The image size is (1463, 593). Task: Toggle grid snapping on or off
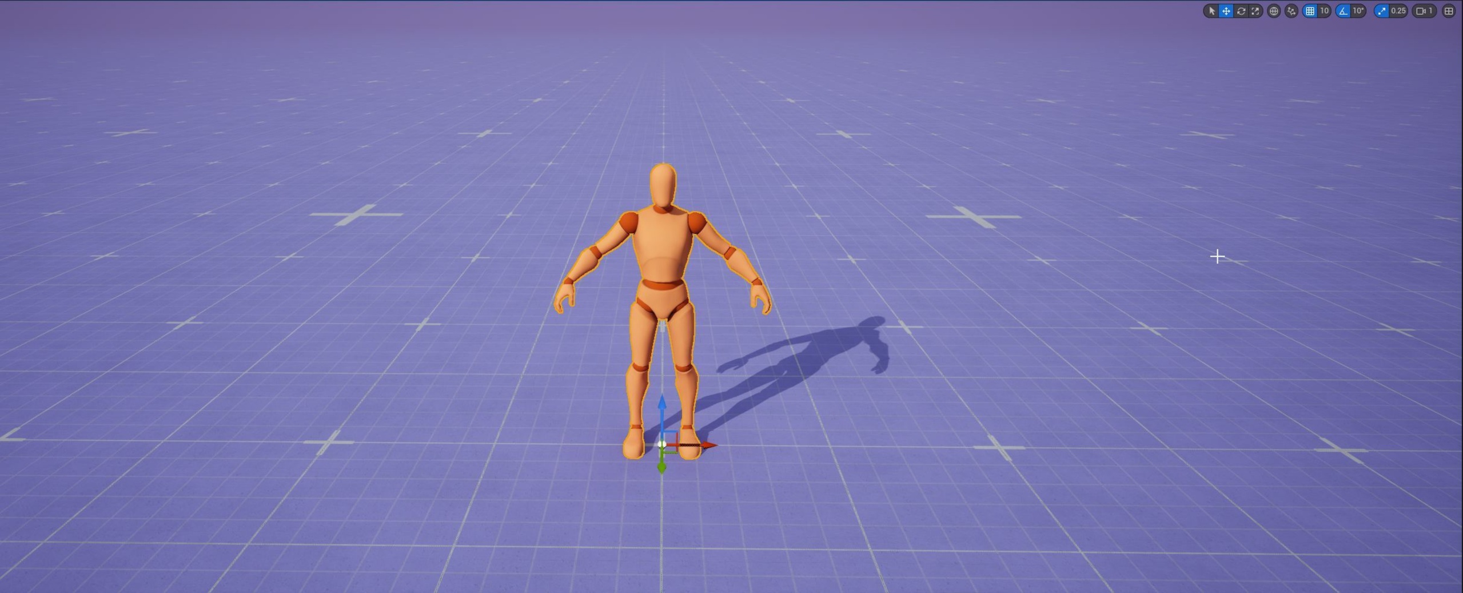tap(1310, 11)
